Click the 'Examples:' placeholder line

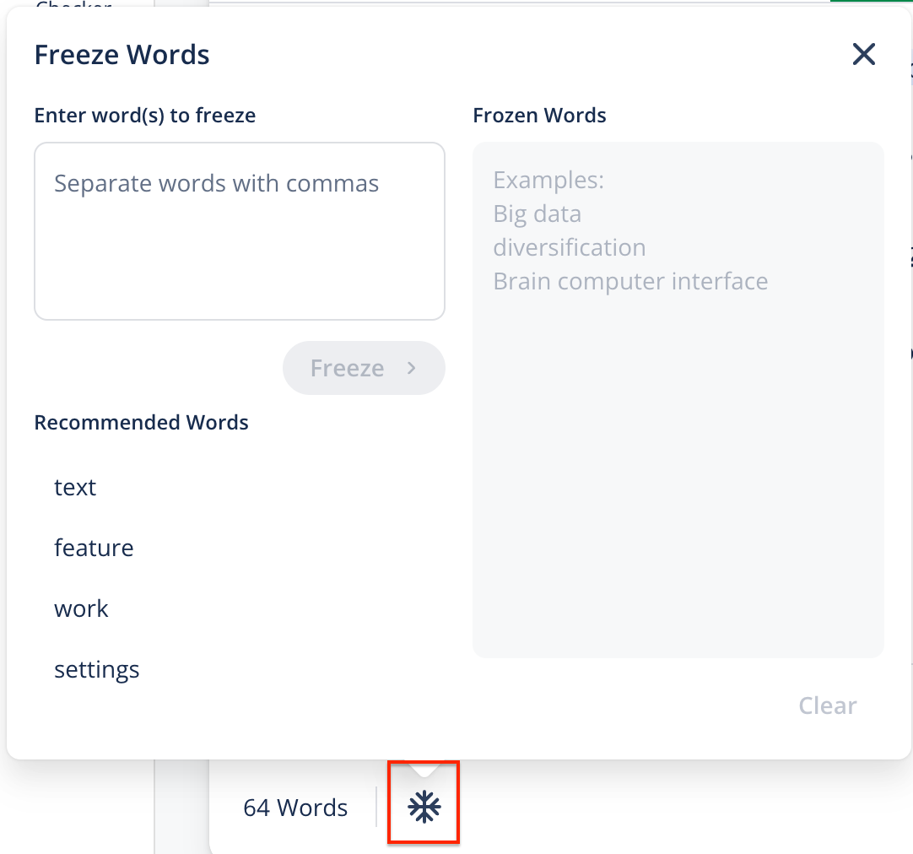coord(548,180)
